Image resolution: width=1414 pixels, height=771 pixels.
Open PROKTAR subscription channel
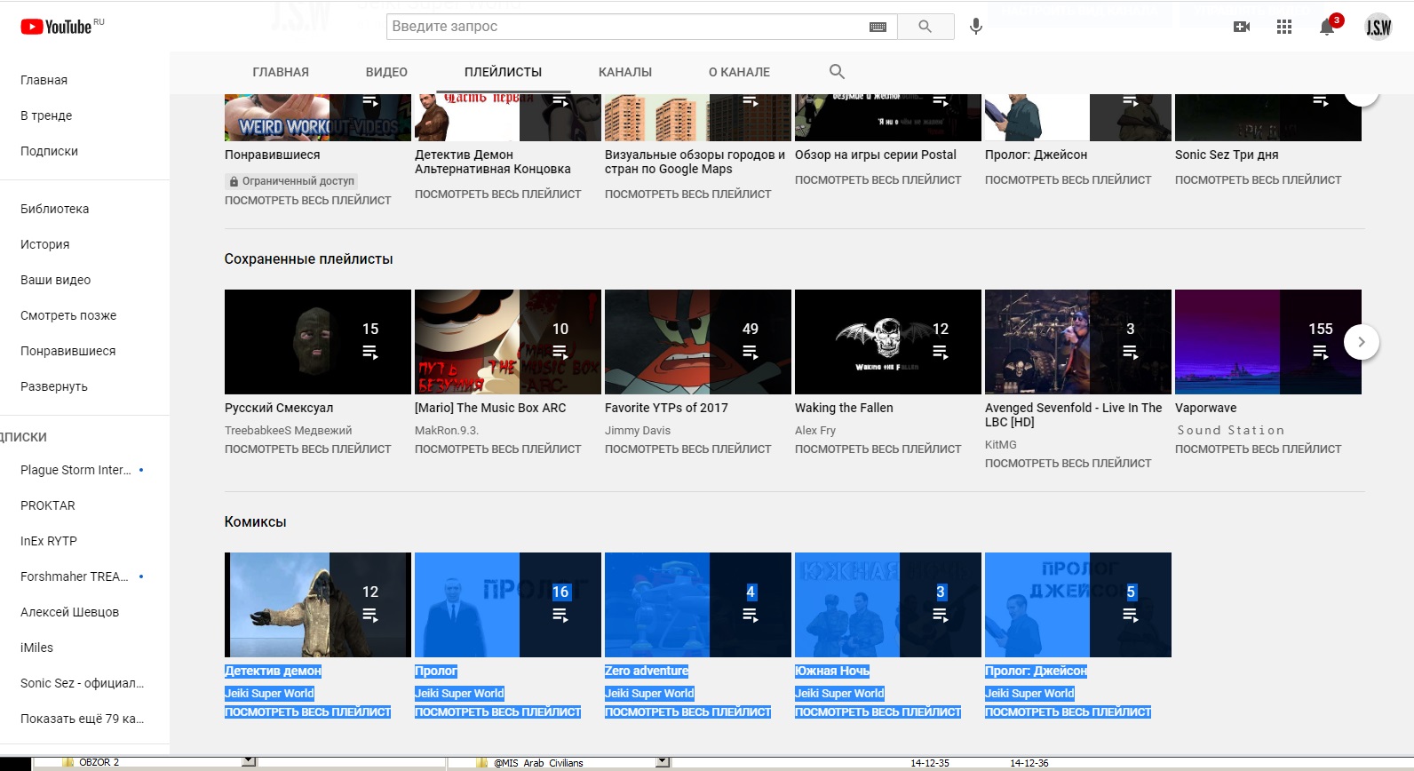click(x=48, y=505)
